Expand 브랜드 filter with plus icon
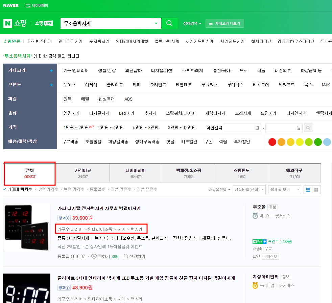The image size is (332, 303). (x=51, y=85)
